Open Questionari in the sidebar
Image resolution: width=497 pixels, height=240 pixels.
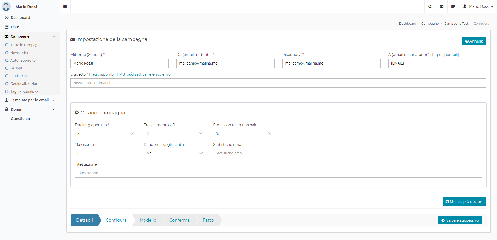(21, 119)
